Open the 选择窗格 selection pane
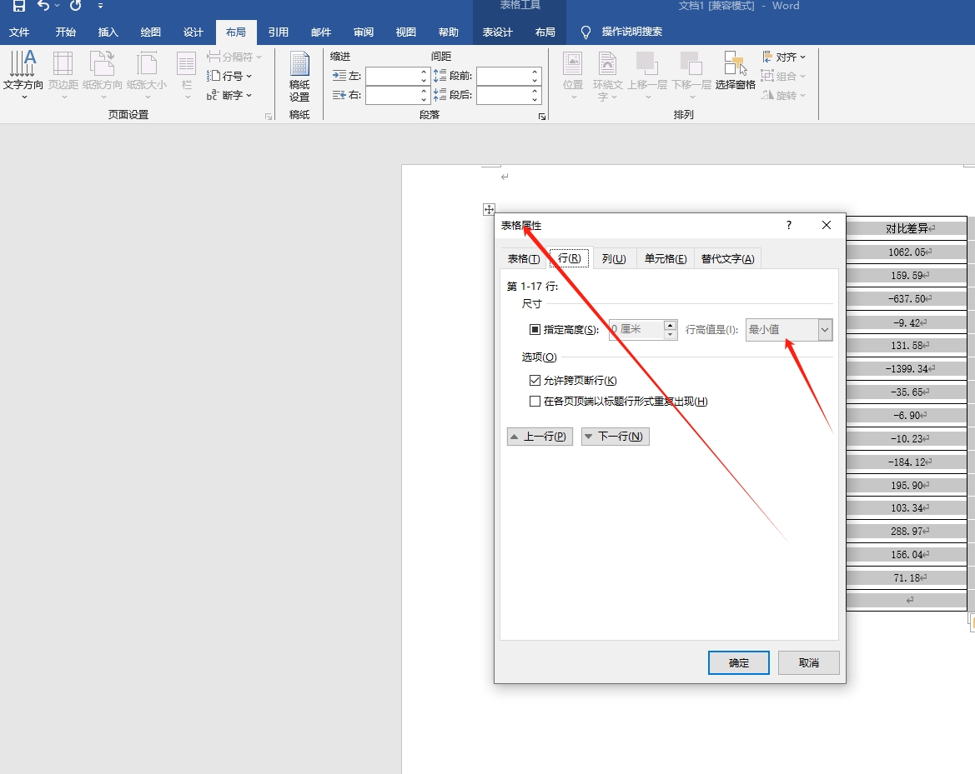The image size is (975, 774). click(735, 71)
